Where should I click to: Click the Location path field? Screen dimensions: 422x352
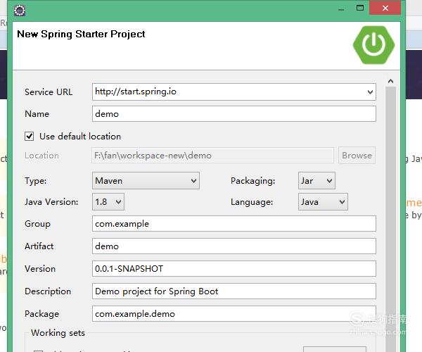[212, 156]
